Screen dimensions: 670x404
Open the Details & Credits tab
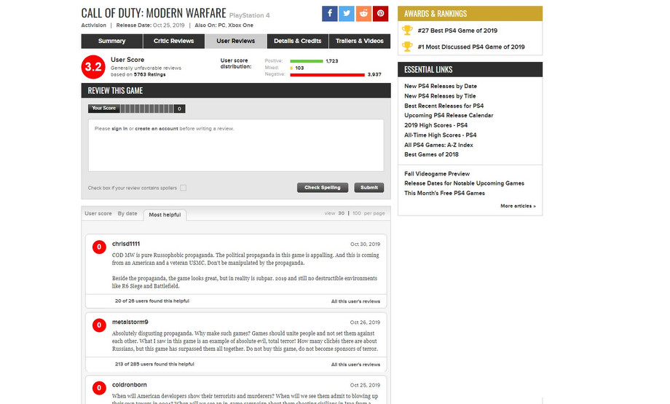297,41
